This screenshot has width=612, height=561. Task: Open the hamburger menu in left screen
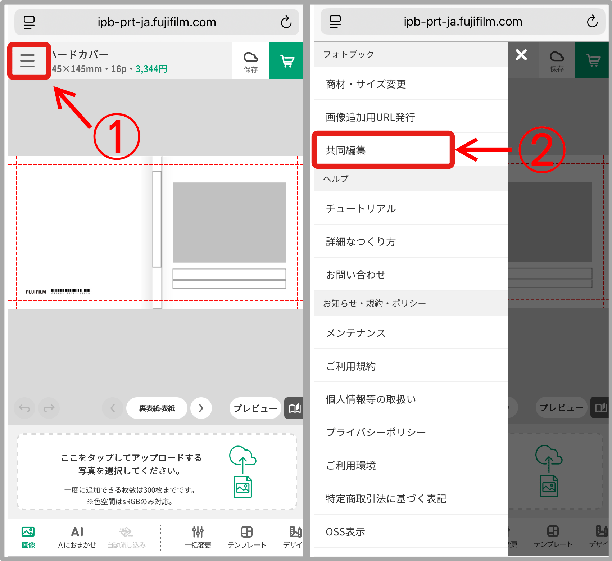pyautogui.click(x=28, y=61)
